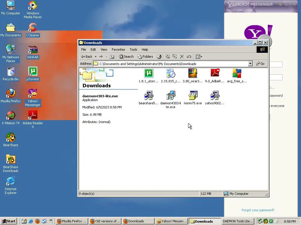The width and height of the screenshot is (301, 225).
Task: Open Messenger menu in Yahoo Messenger window
Action: click(x=234, y=10)
